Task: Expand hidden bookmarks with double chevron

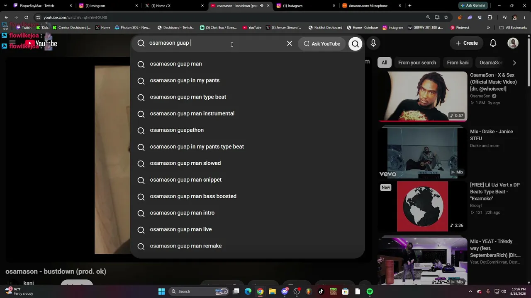Action: [488, 28]
